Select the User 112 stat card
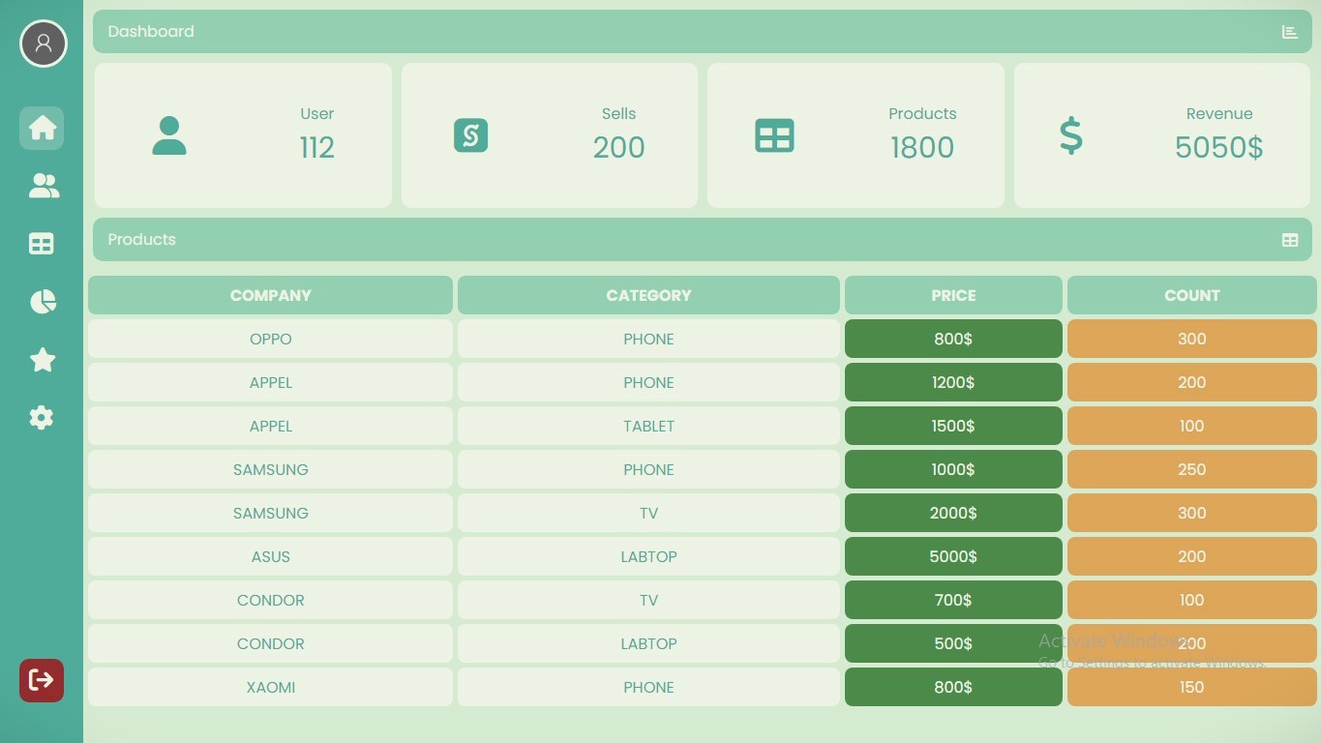1321x743 pixels. (243, 135)
